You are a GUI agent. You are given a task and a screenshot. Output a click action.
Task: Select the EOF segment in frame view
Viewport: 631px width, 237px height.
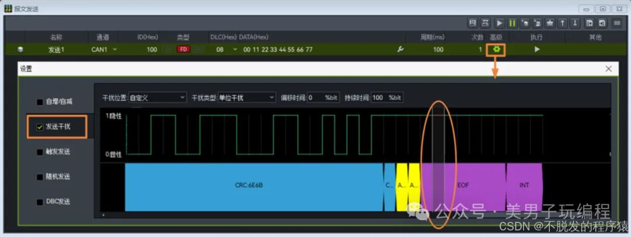point(463,186)
